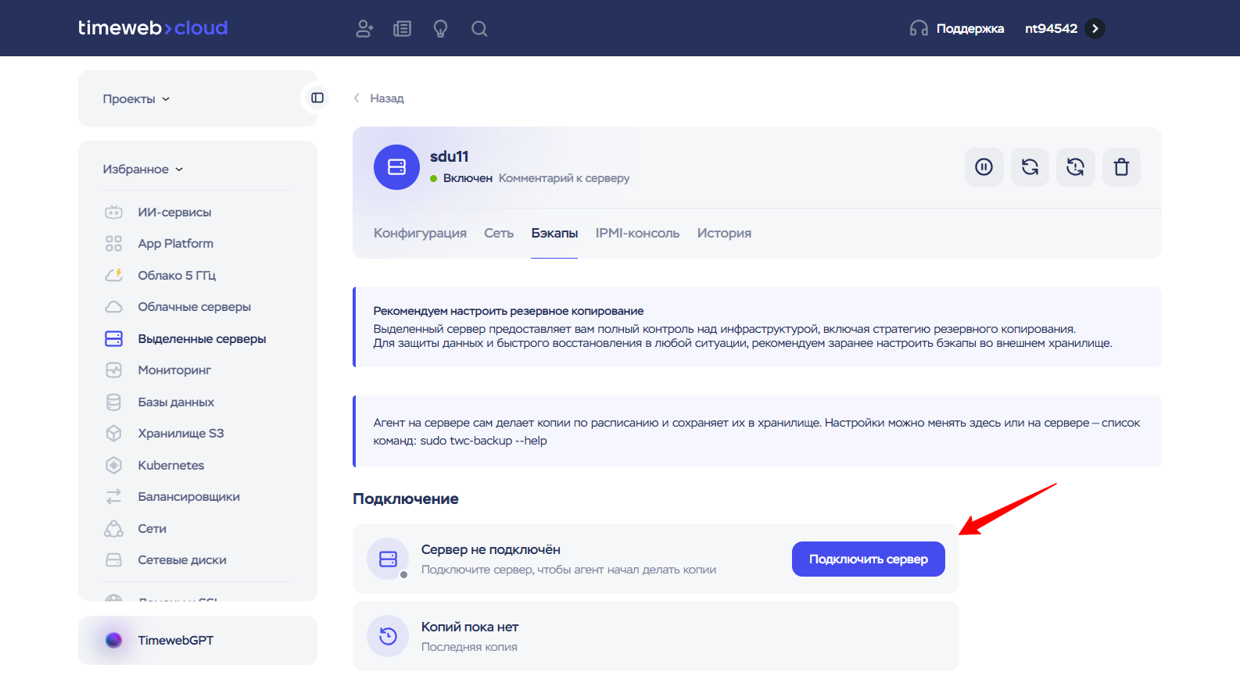
Task: Open the search magnifier icon
Action: click(x=479, y=29)
